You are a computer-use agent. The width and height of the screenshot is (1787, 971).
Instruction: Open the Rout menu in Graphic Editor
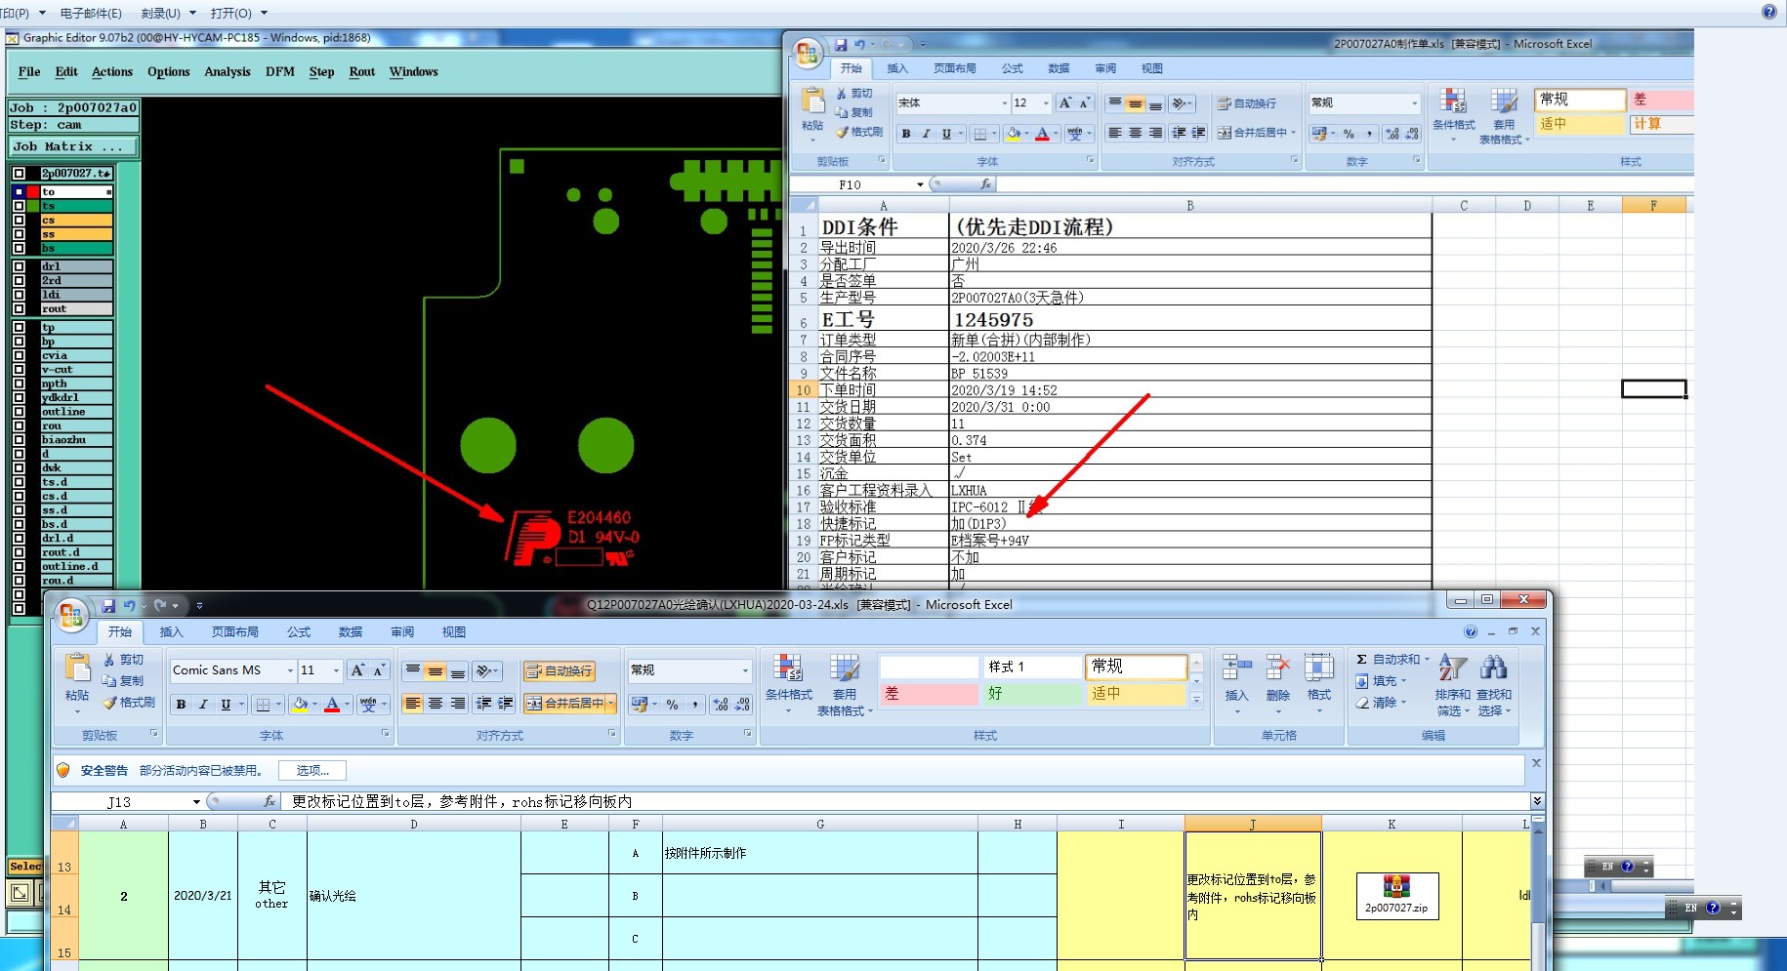[x=362, y=72]
